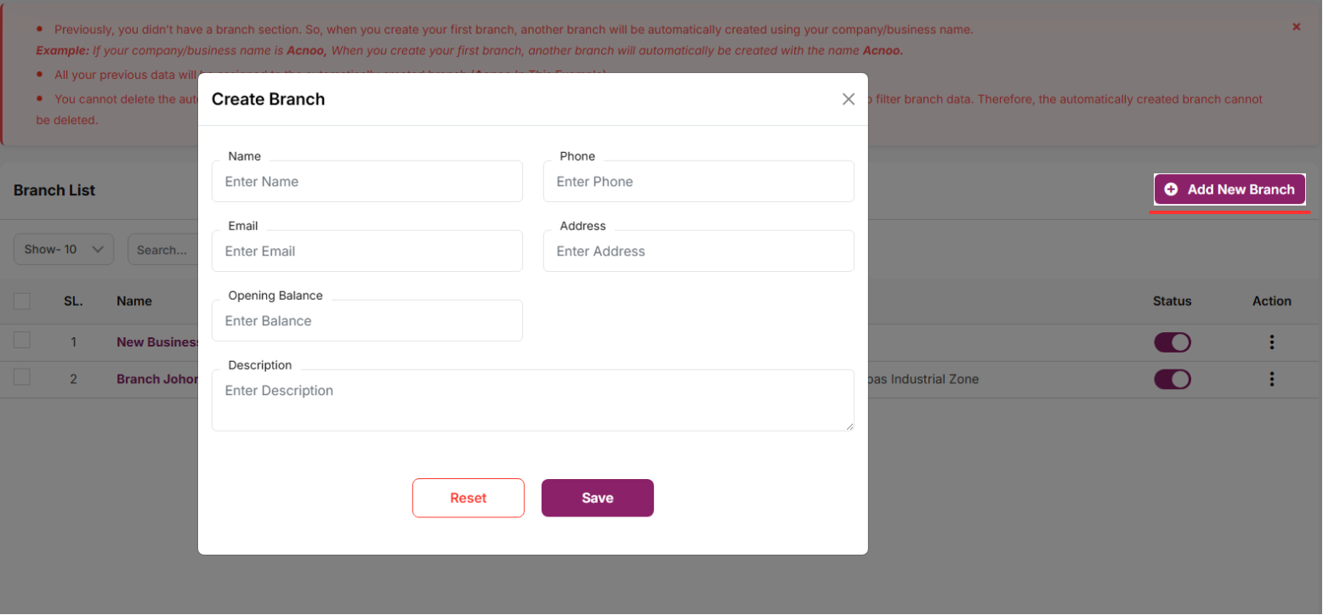Screen dimensions: 1323x615
Task: Close the Create Branch dialog
Action: pyautogui.click(x=848, y=99)
